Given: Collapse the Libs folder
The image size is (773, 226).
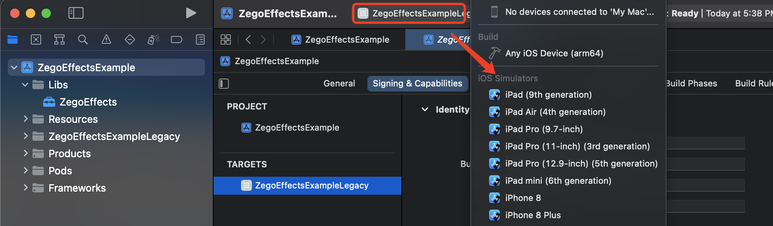Looking at the screenshot, I should 25,85.
